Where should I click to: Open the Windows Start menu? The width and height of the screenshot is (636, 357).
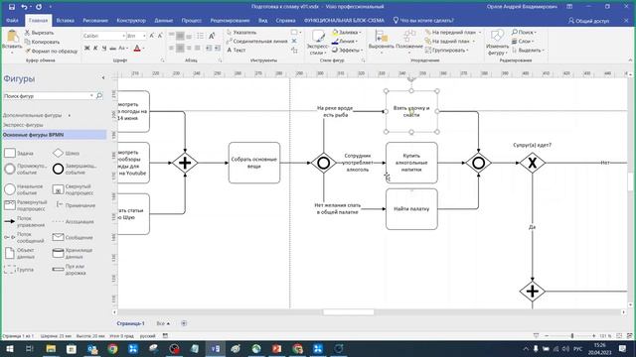(x=9, y=348)
